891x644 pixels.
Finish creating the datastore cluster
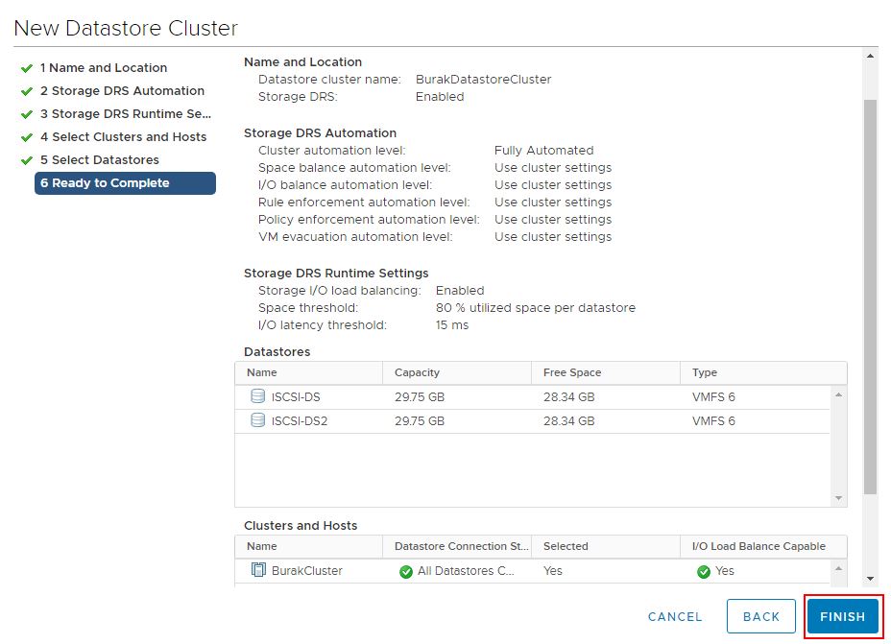(x=843, y=616)
